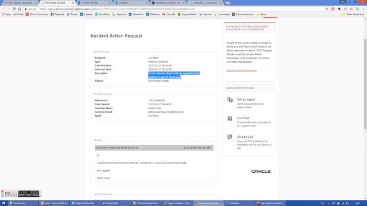Image resolution: width=367 pixels, height=206 pixels.
Task: Click the Ownership Change subject value
Action: pyautogui.click(x=158, y=81)
